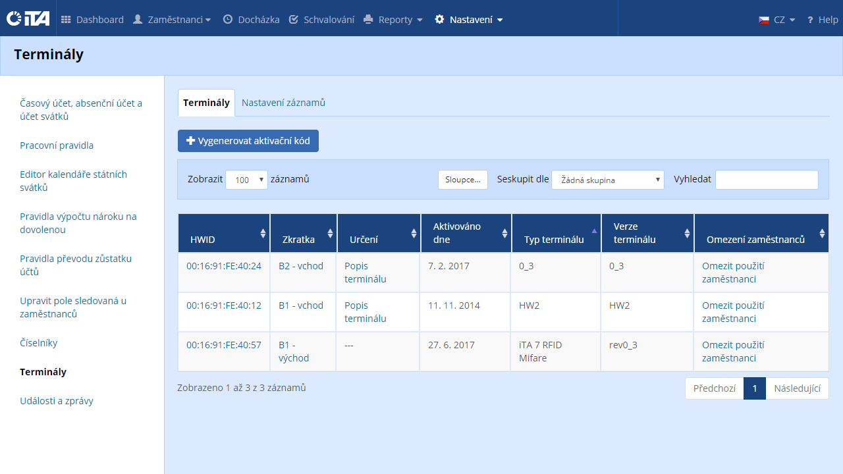
Task: Click the Sloupce... columns button
Action: tap(462, 180)
